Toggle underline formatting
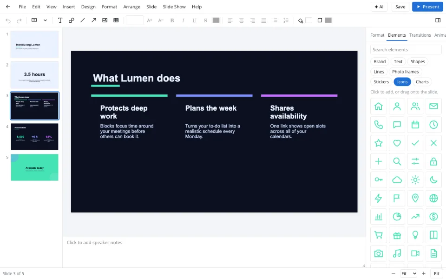Screen dimensions: 446x279 (194, 20)
